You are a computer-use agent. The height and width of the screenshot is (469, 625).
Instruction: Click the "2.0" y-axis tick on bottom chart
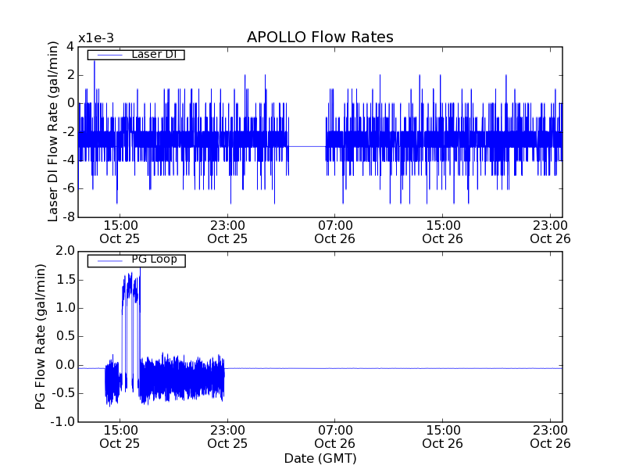tap(66, 251)
